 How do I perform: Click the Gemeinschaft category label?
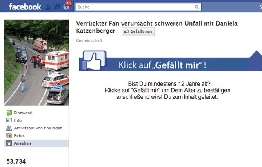coord(89,40)
